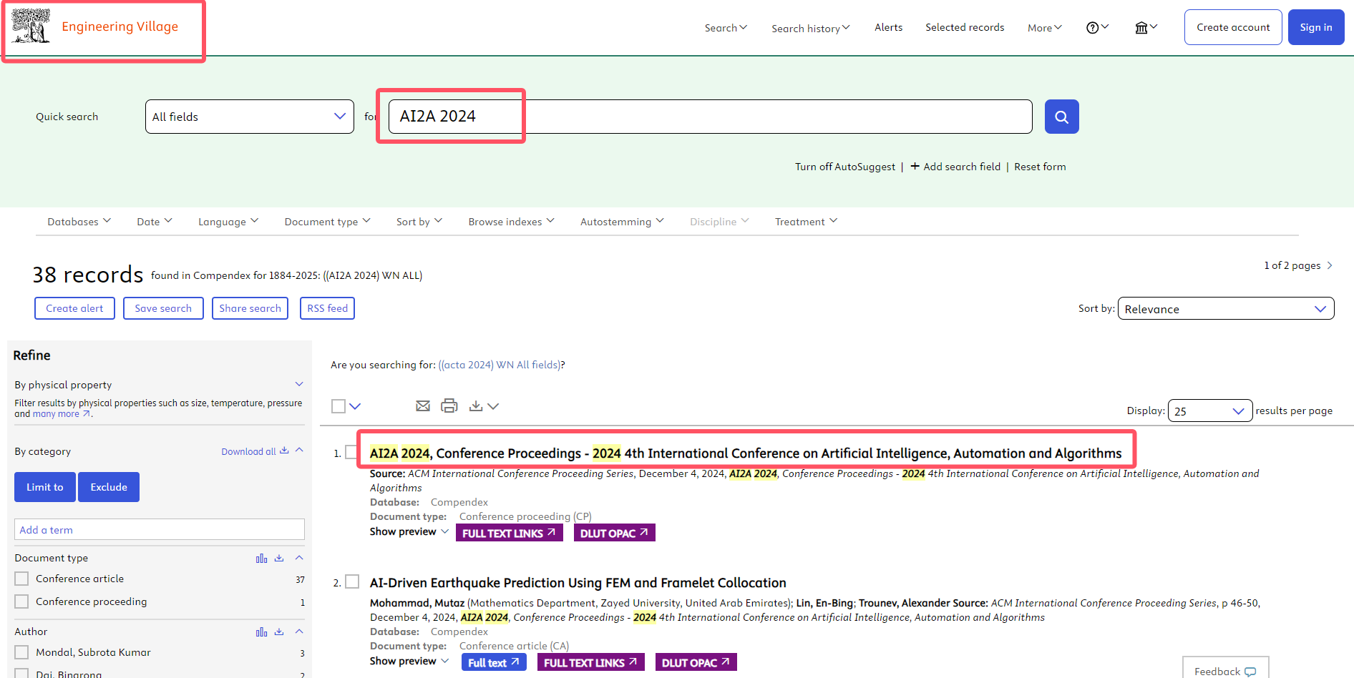Screen dimensions: 1354x678
Task: Open Databases filter menu
Action: [79, 222]
